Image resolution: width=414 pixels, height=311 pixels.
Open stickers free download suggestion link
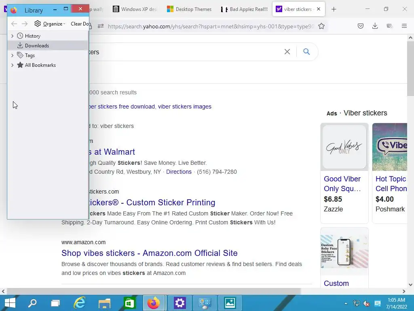tap(122, 107)
